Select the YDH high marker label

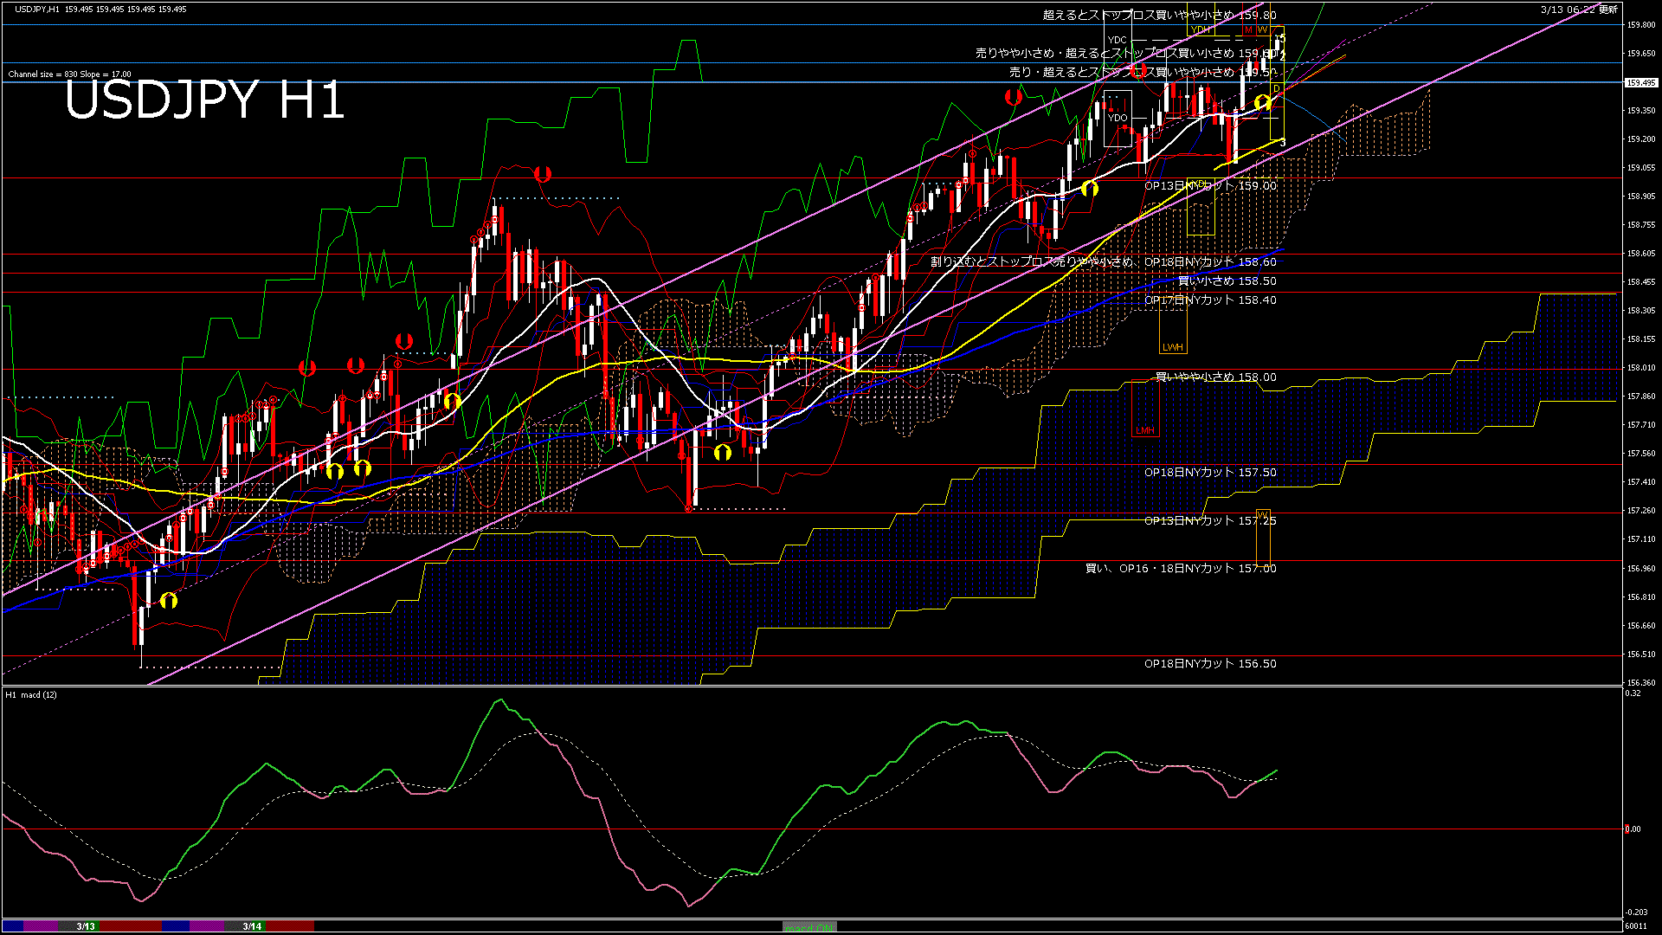tap(1200, 30)
